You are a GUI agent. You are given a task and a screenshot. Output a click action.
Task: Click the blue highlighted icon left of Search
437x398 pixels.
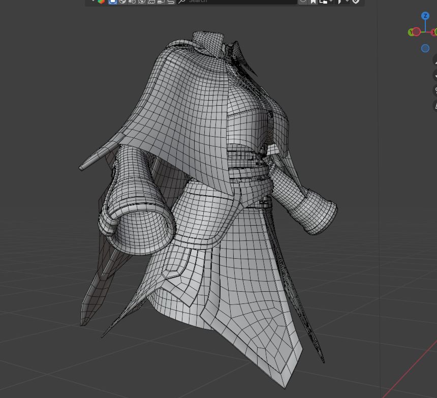(113, 2)
